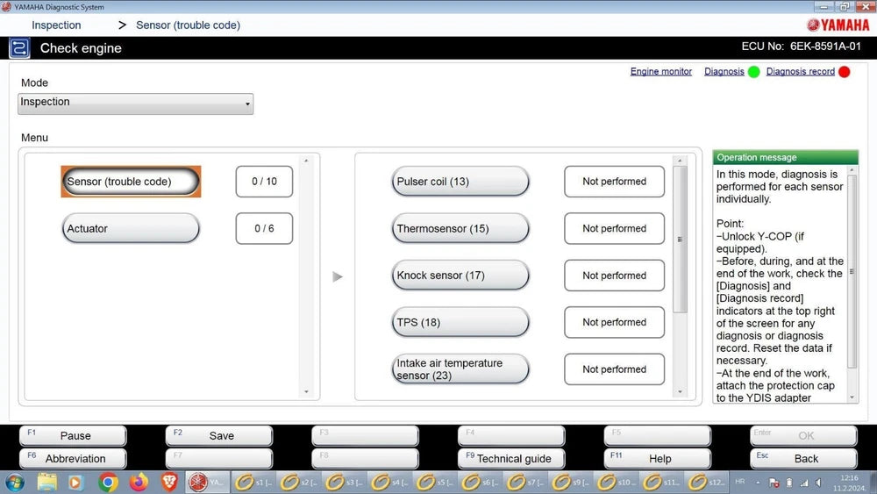Click scrollbar thumb of sensor list
Image resolution: width=877 pixels, height=494 pixels.
(680, 240)
